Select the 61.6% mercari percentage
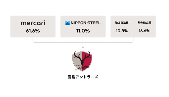The image size is (169, 97). tap(33, 31)
